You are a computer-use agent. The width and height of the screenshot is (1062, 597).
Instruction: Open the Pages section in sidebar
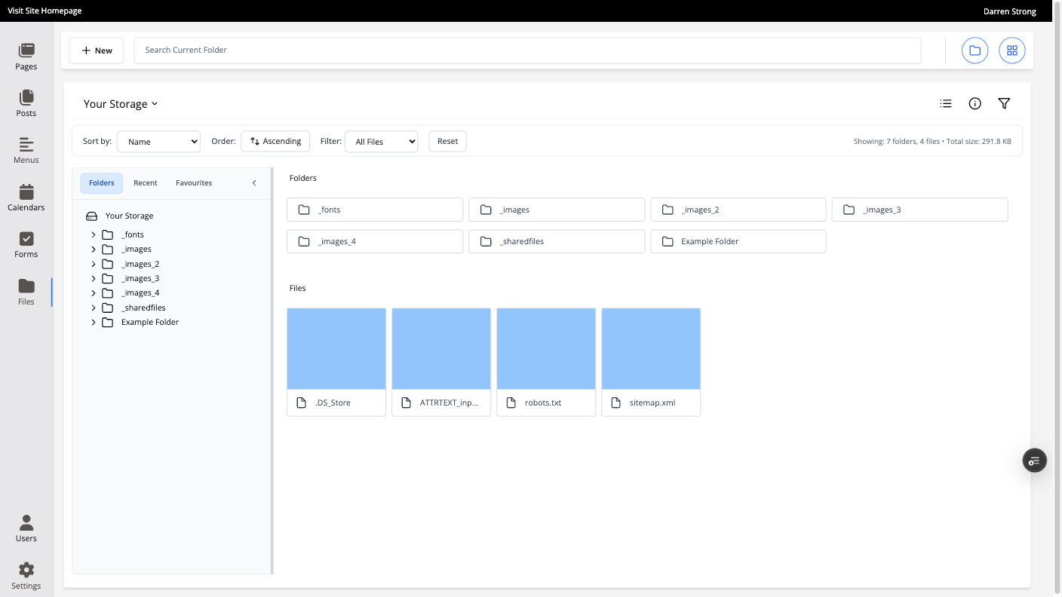point(26,57)
